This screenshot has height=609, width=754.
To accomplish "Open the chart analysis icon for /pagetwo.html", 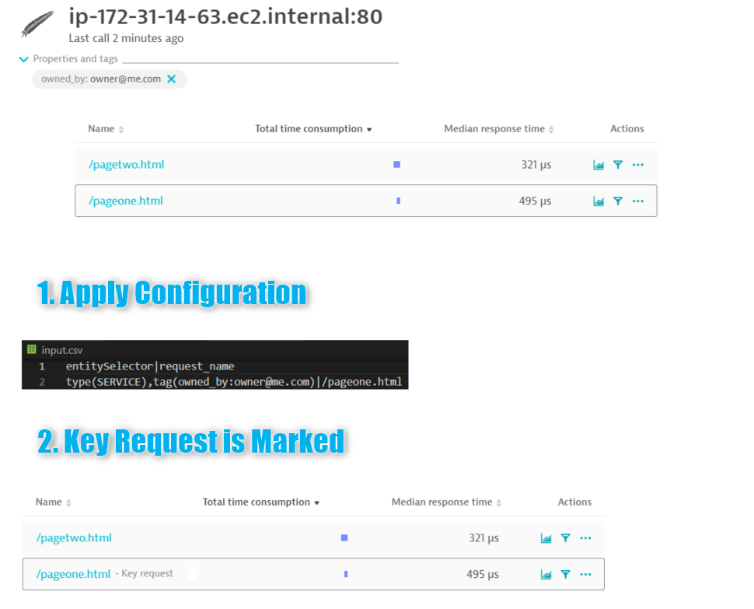I will tap(598, 164).
